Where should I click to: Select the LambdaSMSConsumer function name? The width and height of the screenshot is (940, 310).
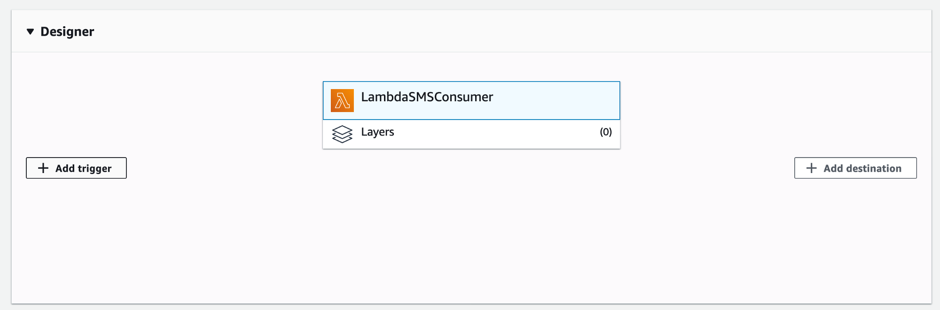[x=427, y=97]
